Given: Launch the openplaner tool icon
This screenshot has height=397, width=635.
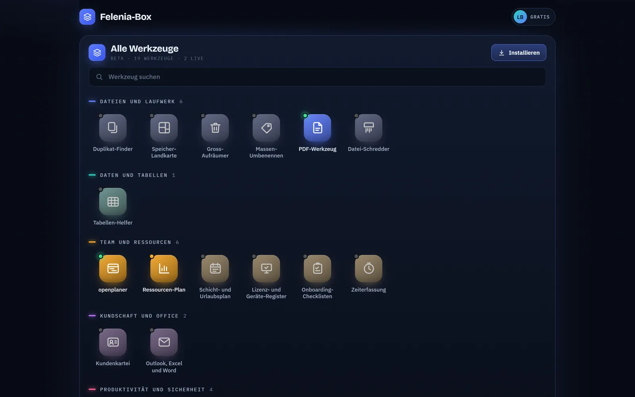Looking at the screenshot, I should 113,269.
